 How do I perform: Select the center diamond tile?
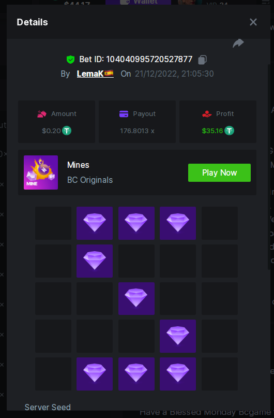[x=136, y=298]
